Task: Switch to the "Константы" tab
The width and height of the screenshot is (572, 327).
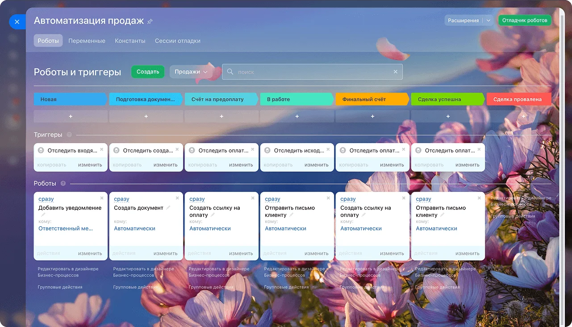Action: pos(129,41)
